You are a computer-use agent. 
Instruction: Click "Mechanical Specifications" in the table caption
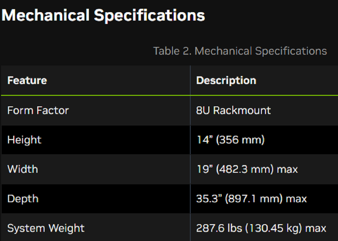pos(261,51)
